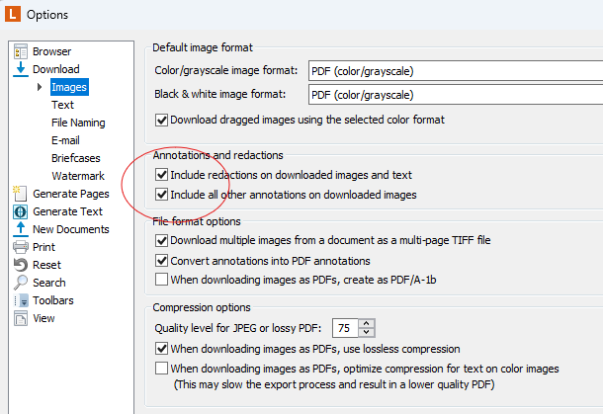Image resolution: width=603 pixels, height=414 pixels.
Task: Select Watermark in the options tree
Action: coord(78,176)
